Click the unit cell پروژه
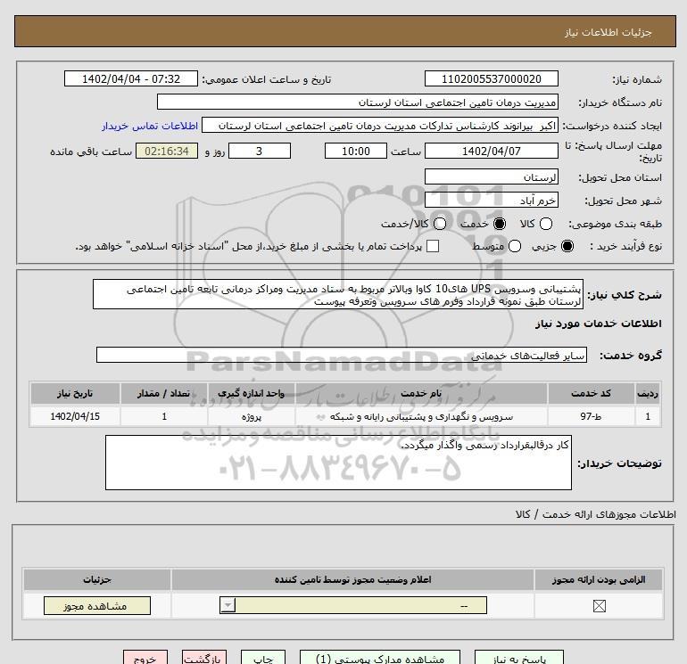Image resolution: width=687 pixels, height=664 pixels. pos(252,416)
